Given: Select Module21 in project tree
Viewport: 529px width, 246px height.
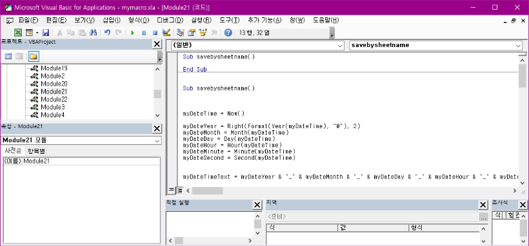Looking at the screenshot, I should [x=54, y=91].
